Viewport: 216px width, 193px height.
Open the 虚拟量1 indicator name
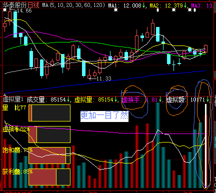click(13, 99)
